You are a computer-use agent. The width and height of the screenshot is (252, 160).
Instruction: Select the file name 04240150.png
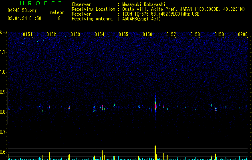[22, 10]
